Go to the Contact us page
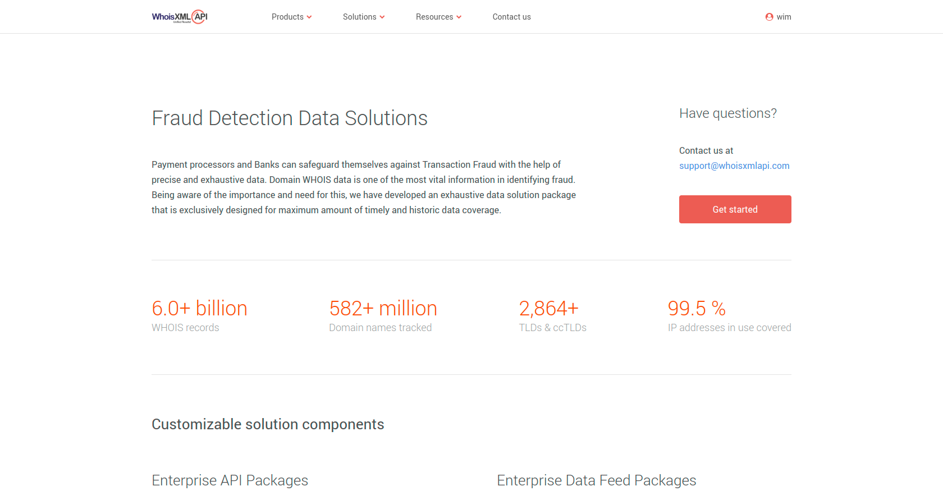 (512, 17)
